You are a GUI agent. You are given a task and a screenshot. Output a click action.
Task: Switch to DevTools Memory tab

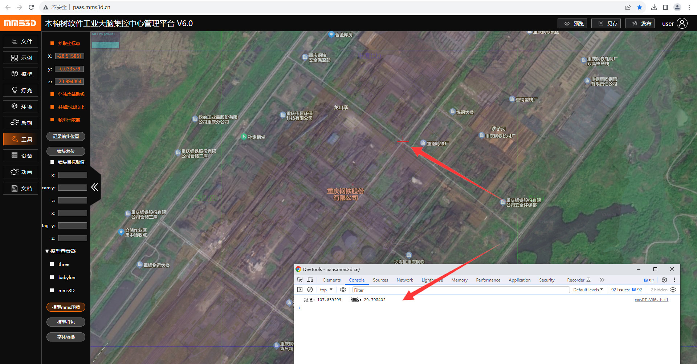459,280
